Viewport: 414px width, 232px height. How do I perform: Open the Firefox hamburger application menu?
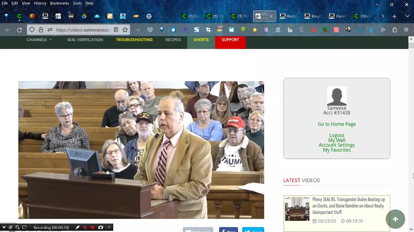pos(406,30)
